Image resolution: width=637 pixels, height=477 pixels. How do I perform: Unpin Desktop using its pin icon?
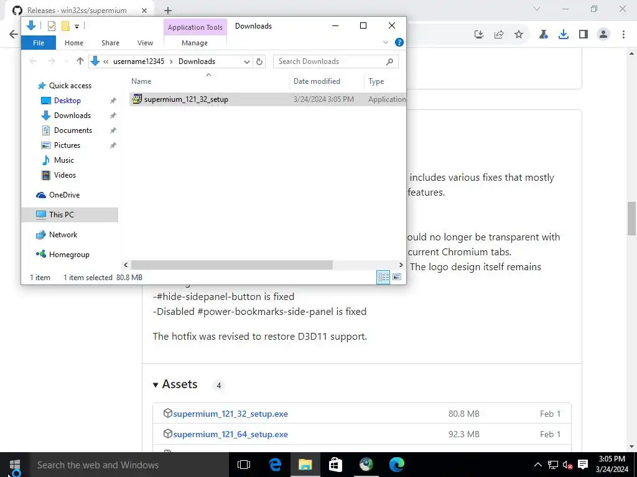(113, 101)
